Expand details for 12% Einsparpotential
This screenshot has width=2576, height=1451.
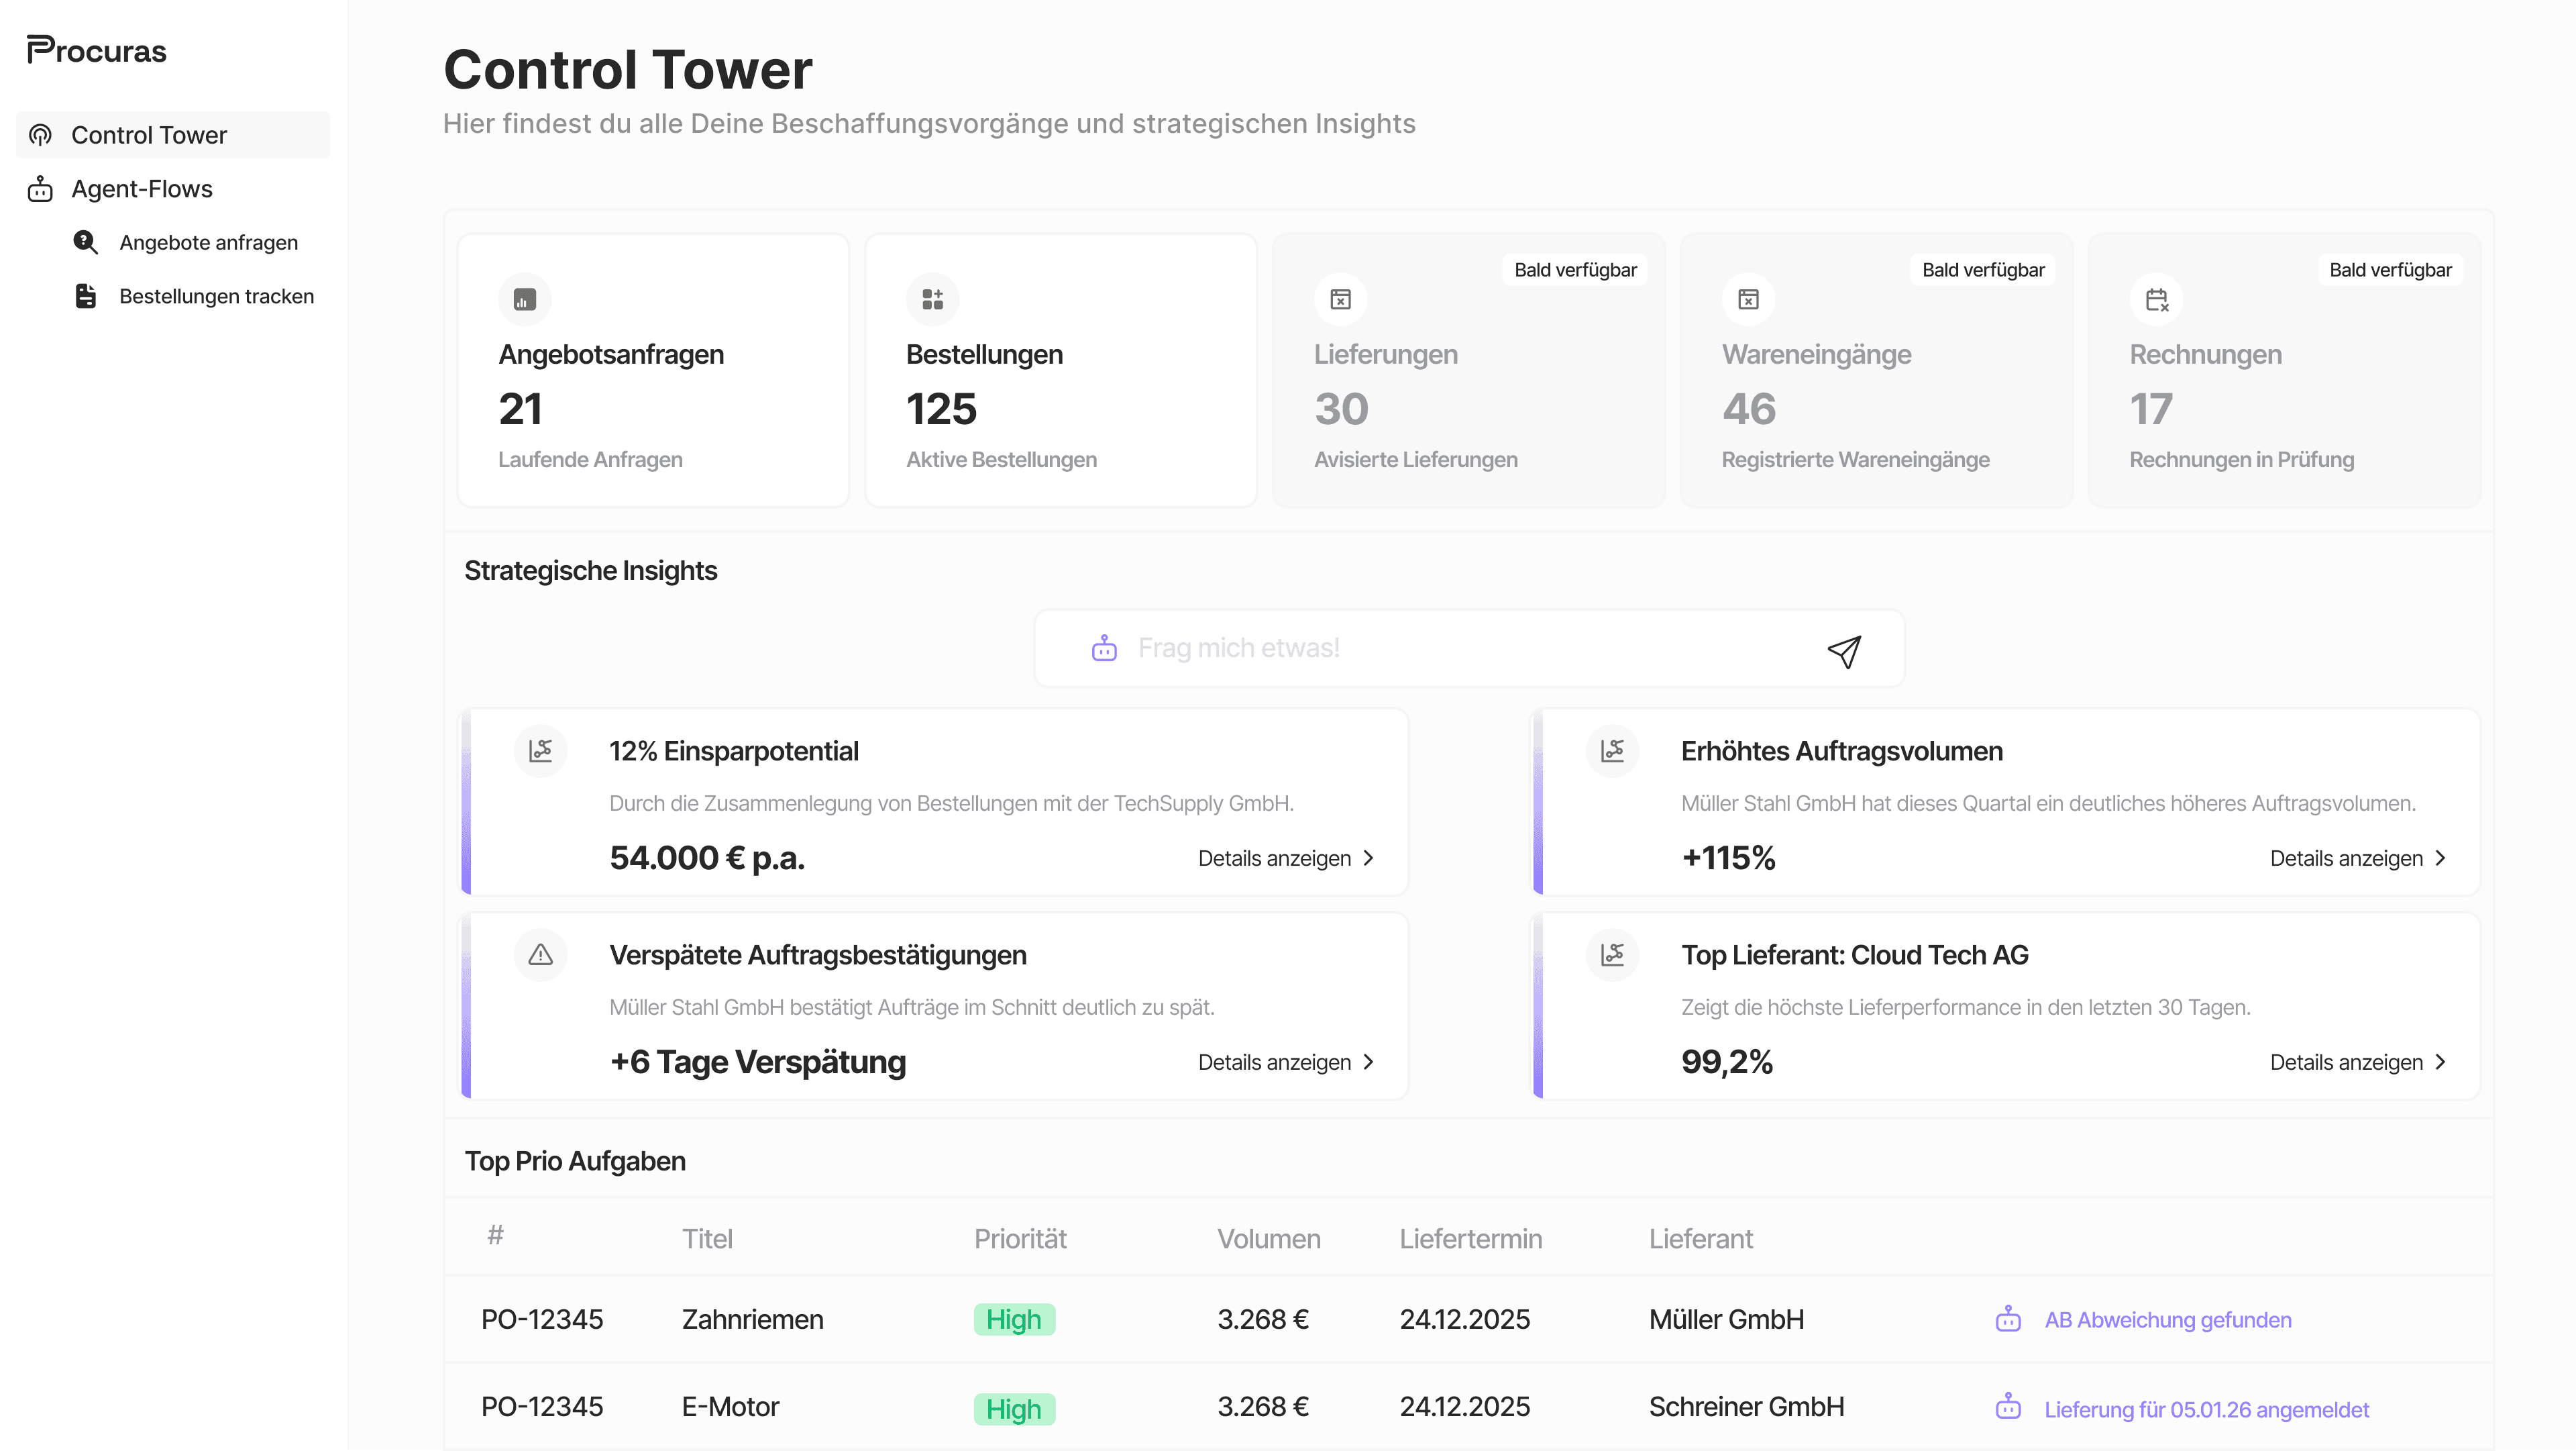click(1286, 858)
